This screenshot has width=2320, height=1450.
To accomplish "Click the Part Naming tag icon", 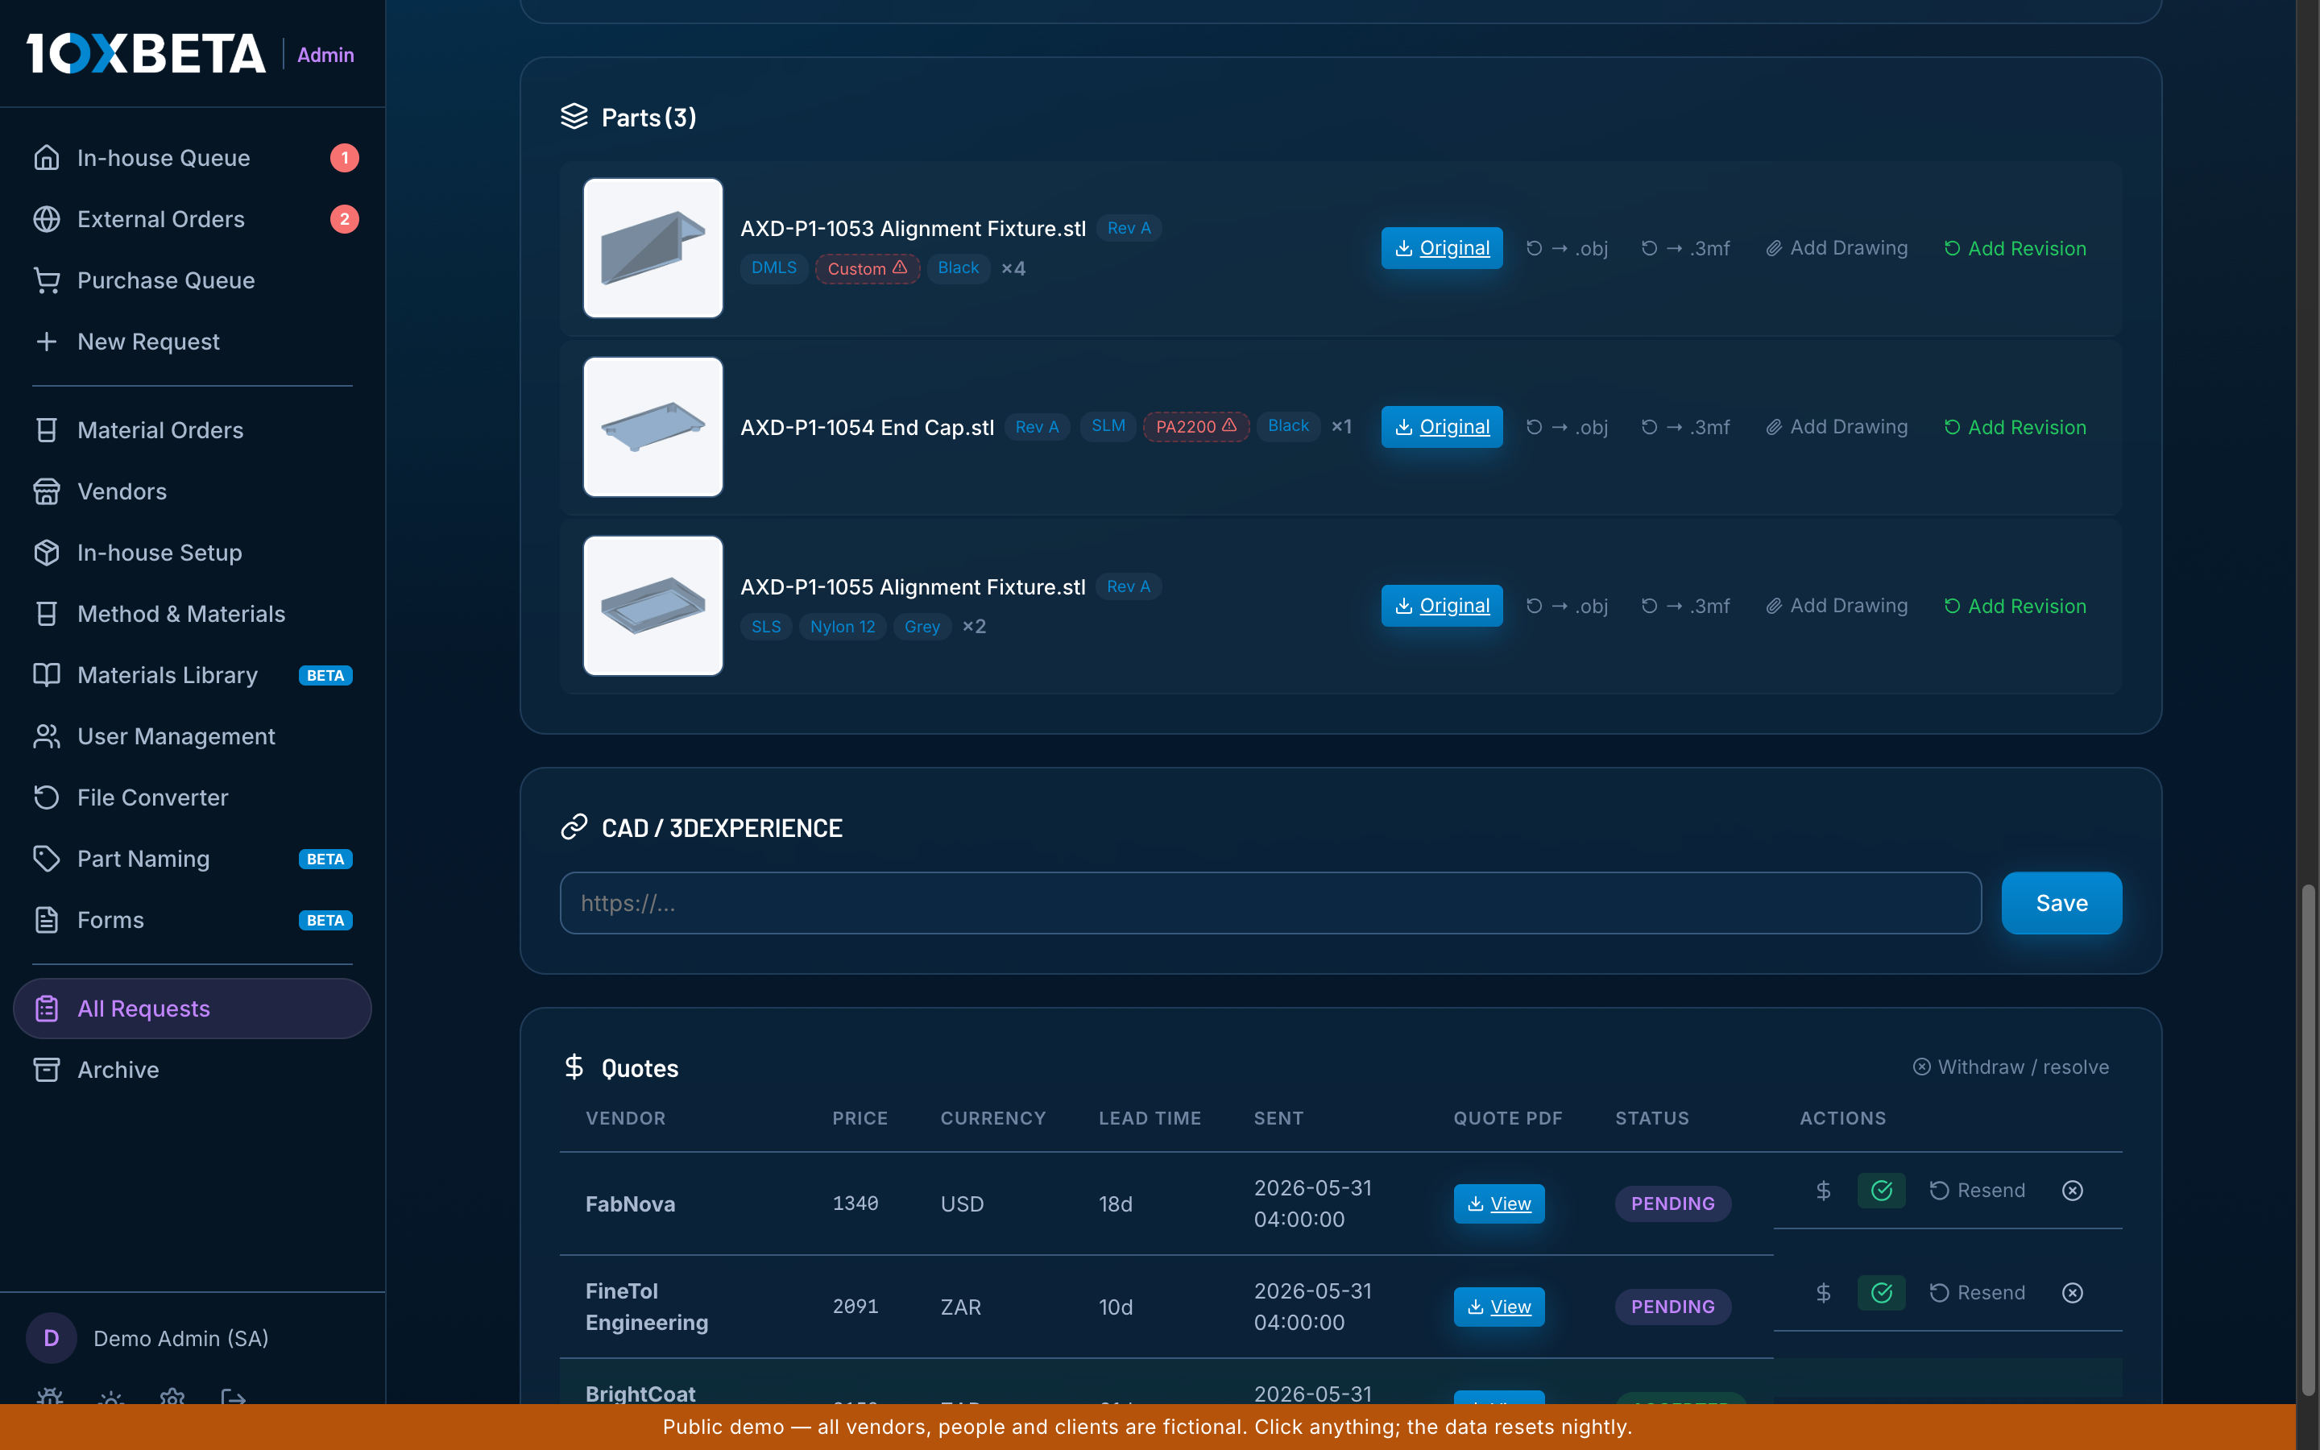I will 46,860.
